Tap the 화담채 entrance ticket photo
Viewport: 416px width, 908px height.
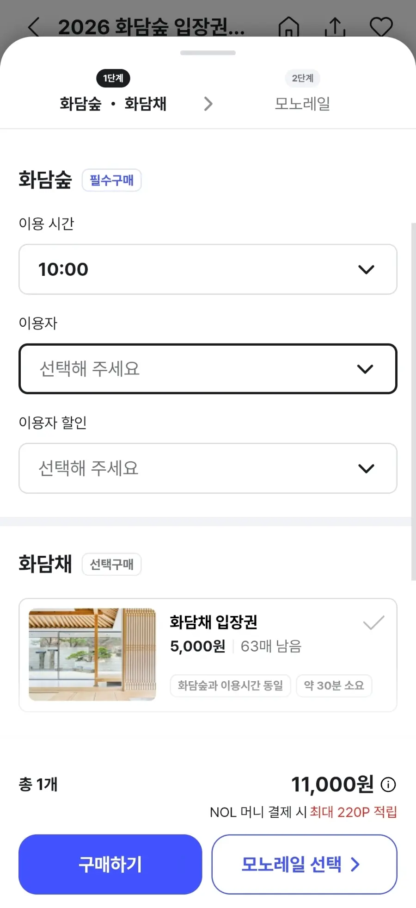pos(92,654)
